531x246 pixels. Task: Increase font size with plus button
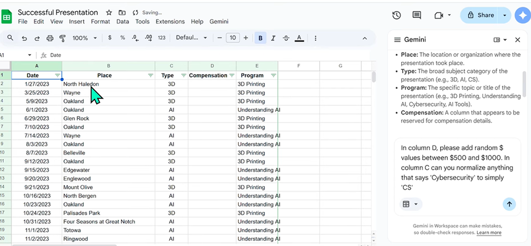(246, 38)
